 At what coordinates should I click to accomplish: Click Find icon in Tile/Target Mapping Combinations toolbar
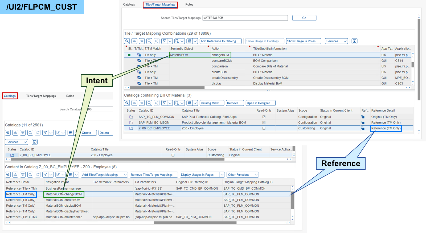(x=149, y=41)
